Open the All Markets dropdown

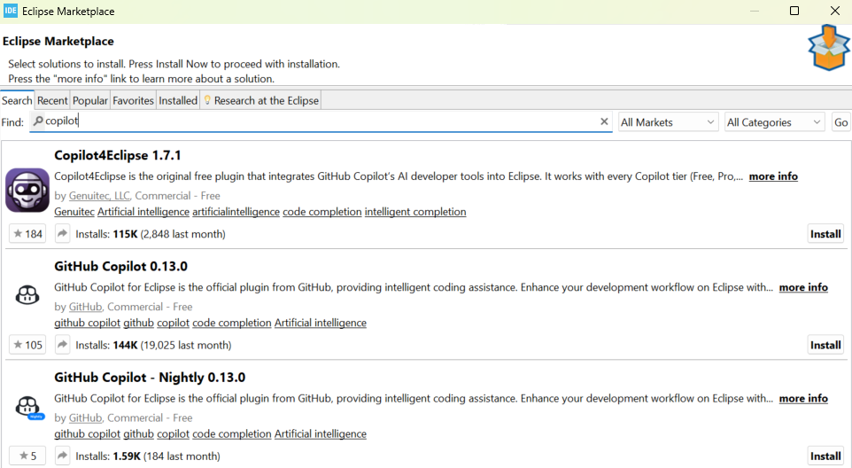[x=669, y=122]
